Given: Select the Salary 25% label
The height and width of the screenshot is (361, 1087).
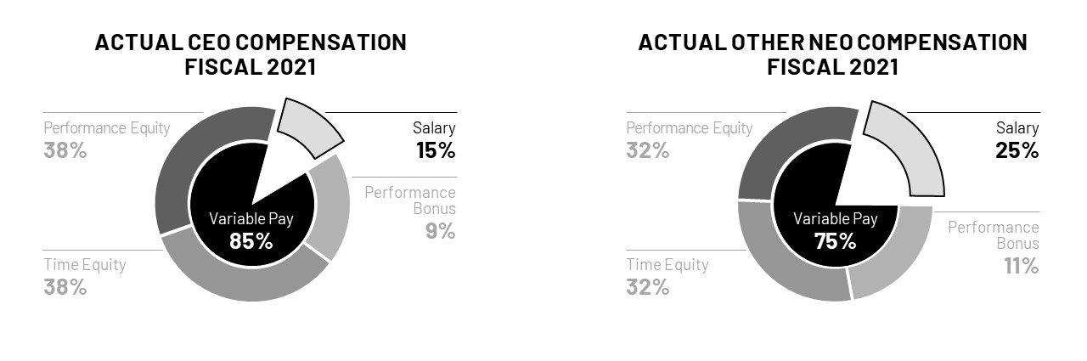Looking at the screenshot, I should click(x=1017, y=140).
